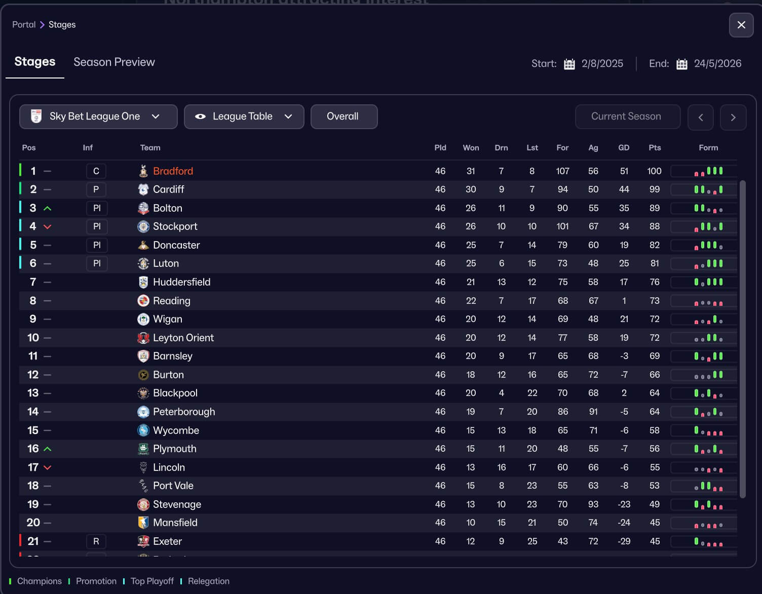This screenshot has height=594, width=762.
Task: Expand the League Table view dropdown
Action: pos(244,116)
